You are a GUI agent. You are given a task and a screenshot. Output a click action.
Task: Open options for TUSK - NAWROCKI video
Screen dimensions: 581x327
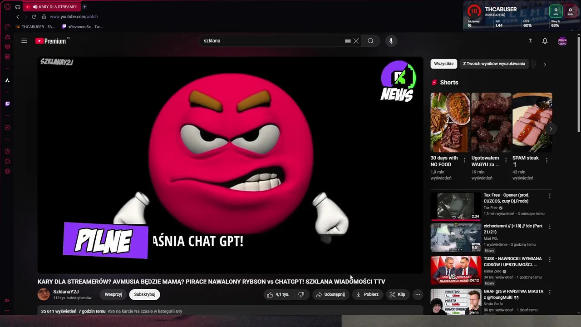click(x=550, y=260)
